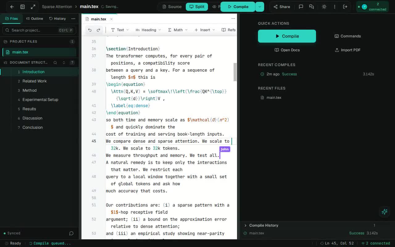
Task: Click the exit/logout arrow icon
Action: 345,6
